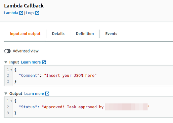The width and height of the screenshot is (173, 123).
Task: Open Learn more link for Input
Action: tap(31, 62)
